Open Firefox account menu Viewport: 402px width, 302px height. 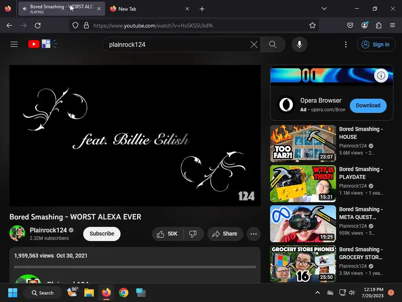pos(364,25)
